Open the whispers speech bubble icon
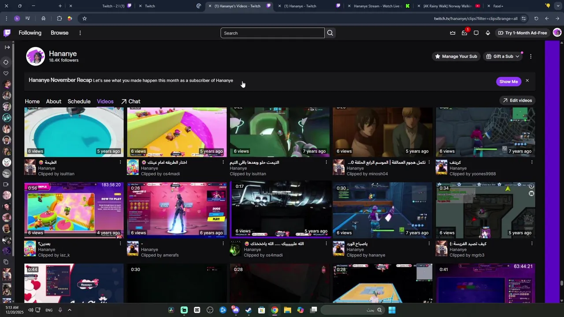Image resolution: width=564 pixels, height=317 pixels. [476, 33]
